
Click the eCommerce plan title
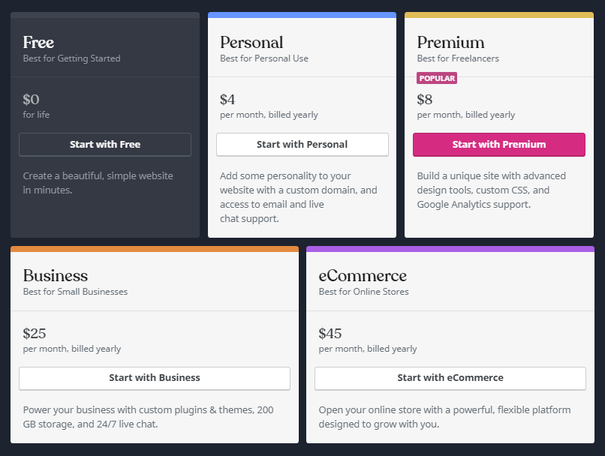pyautogui.click(x=363, y=275)
